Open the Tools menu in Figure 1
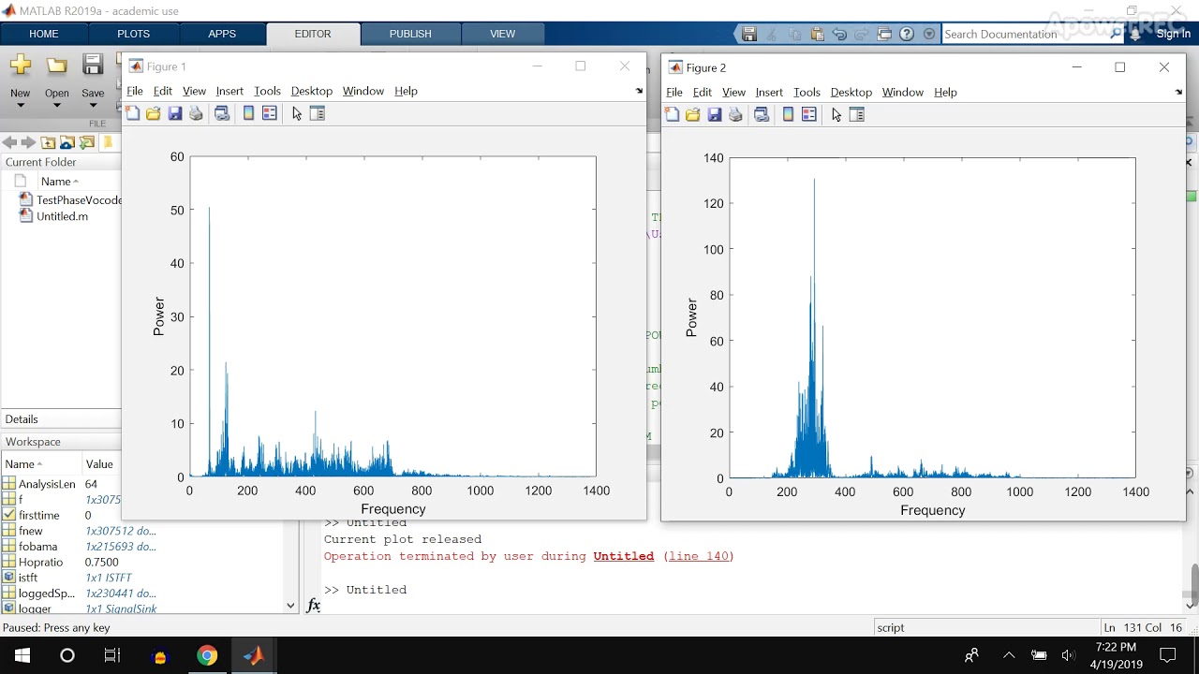Image resolution: width=1199 pixels, height=674 pixels. point(267,91)
